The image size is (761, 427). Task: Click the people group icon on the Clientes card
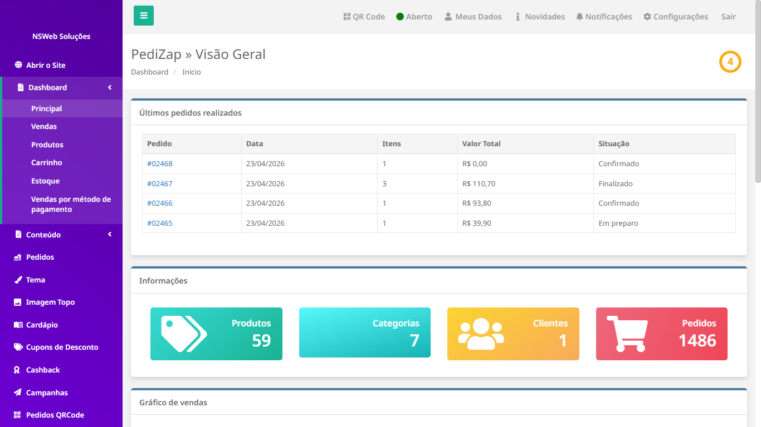click(481, 334)
